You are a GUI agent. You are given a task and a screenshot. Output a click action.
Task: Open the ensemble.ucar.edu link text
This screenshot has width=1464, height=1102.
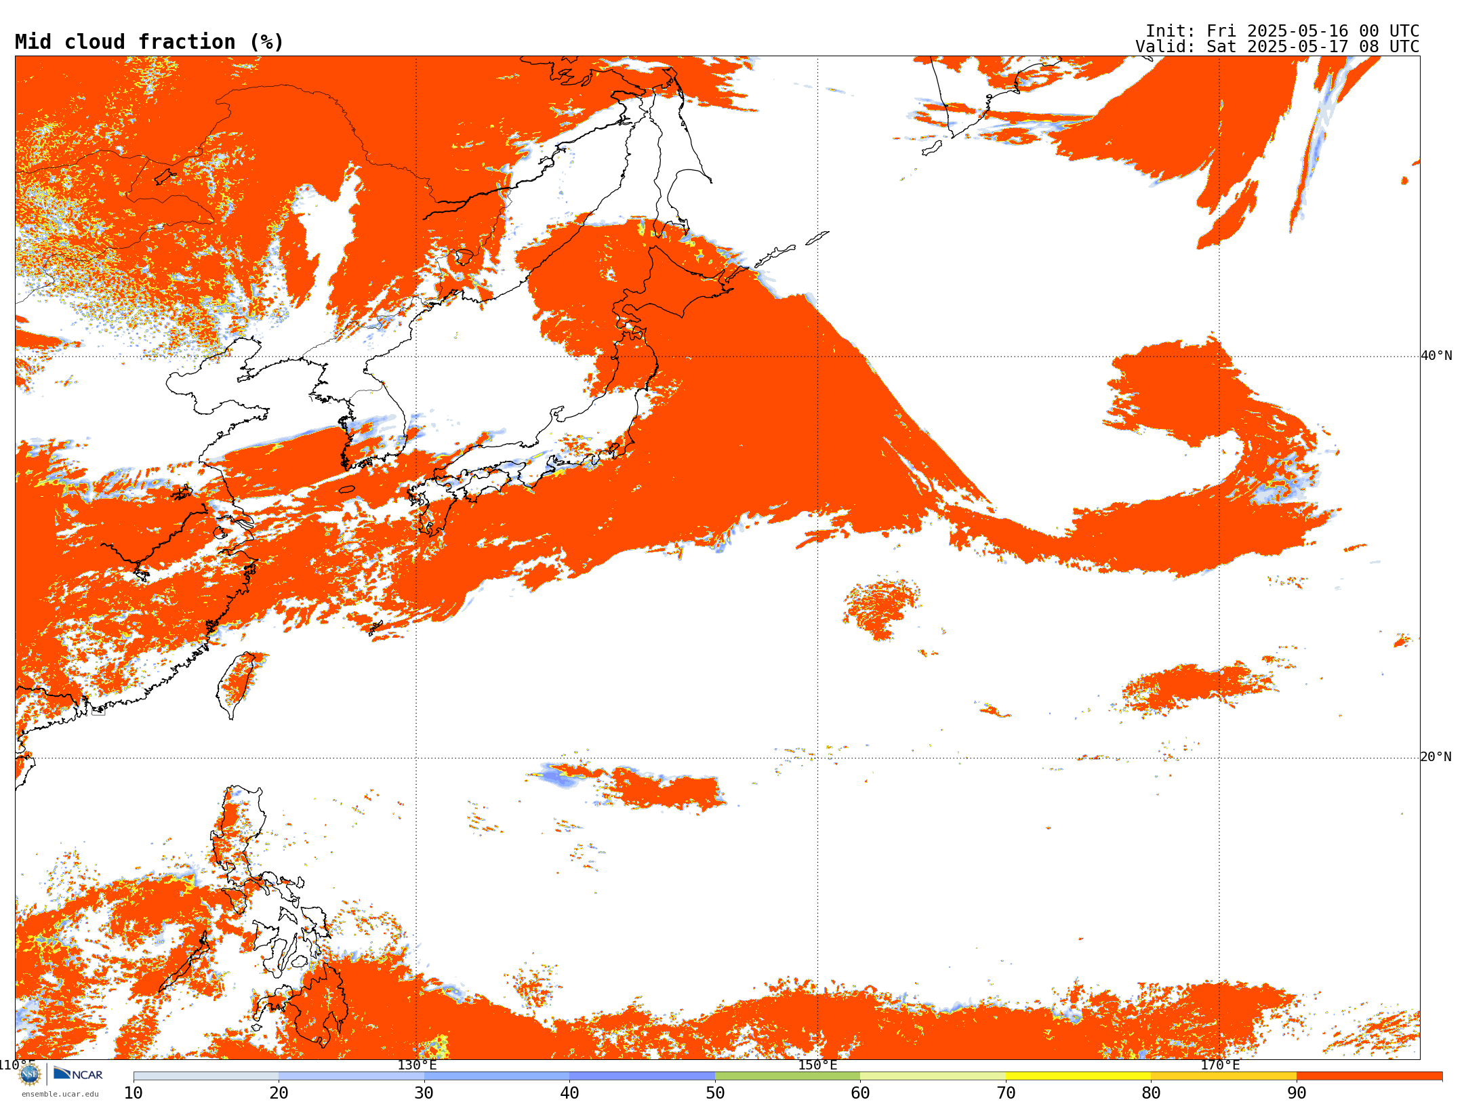coord(60,1094)
